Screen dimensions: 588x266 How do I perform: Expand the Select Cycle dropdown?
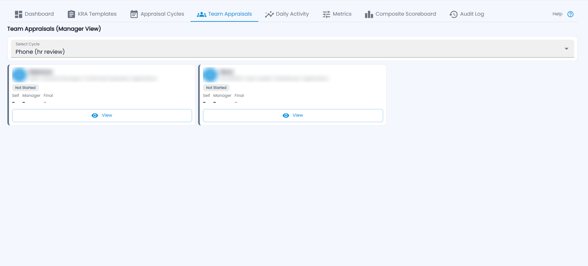click(293, 49)
